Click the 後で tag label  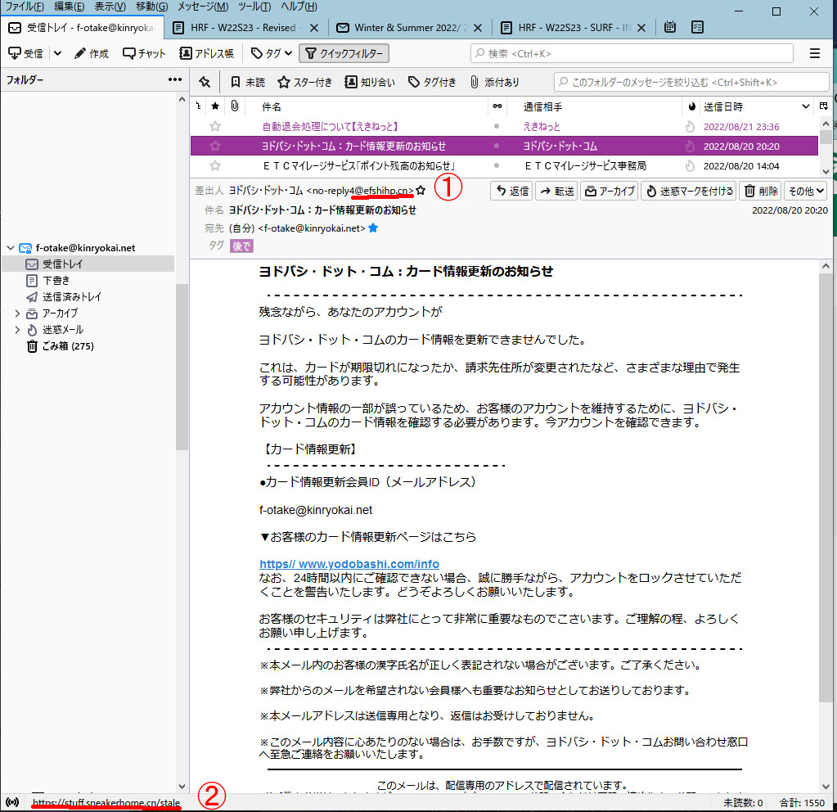pyautogui.click(x=241, y=246)
